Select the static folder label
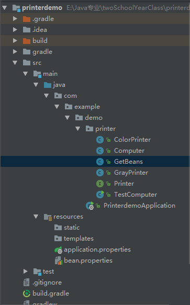The image size is (190, 305). [72, 228]
